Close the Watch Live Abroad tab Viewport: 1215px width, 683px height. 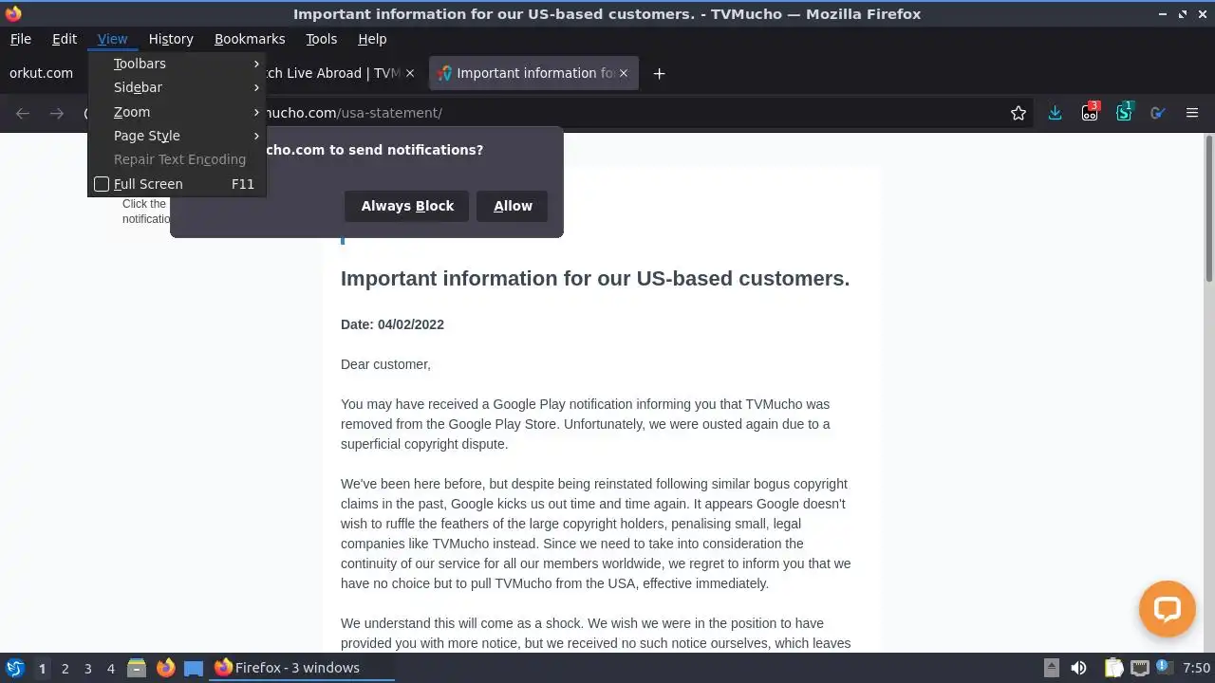(x=410, y=73)
